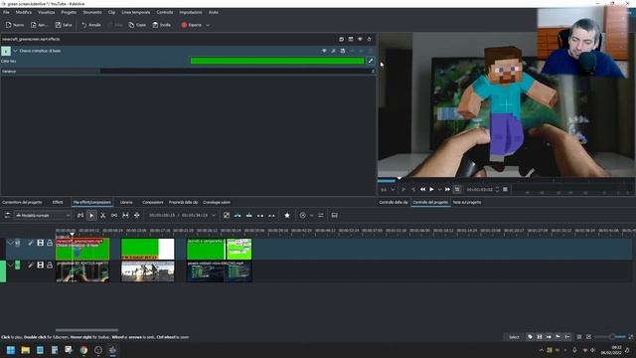The height and width of the screenshot is (358, 636).
Task: Toggle effect stack enabled eye in header
Action: coord(360,40)
